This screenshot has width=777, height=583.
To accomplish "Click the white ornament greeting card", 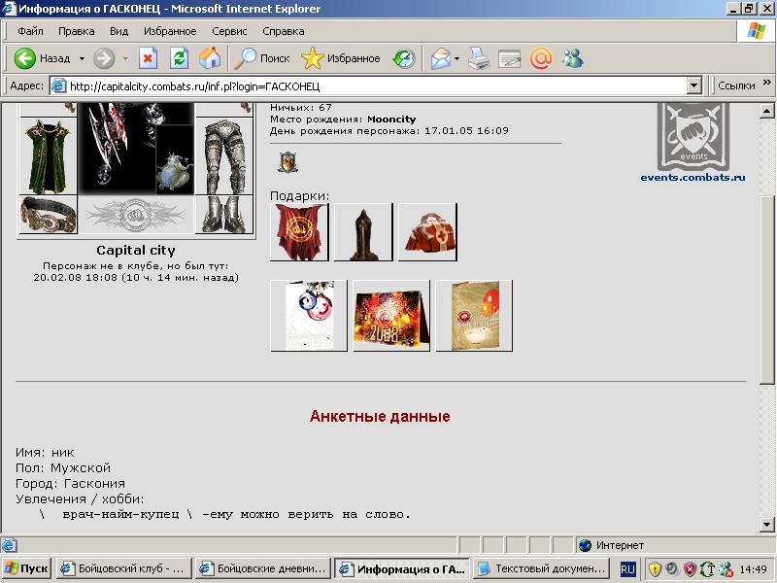I will [x=309, y=316].
